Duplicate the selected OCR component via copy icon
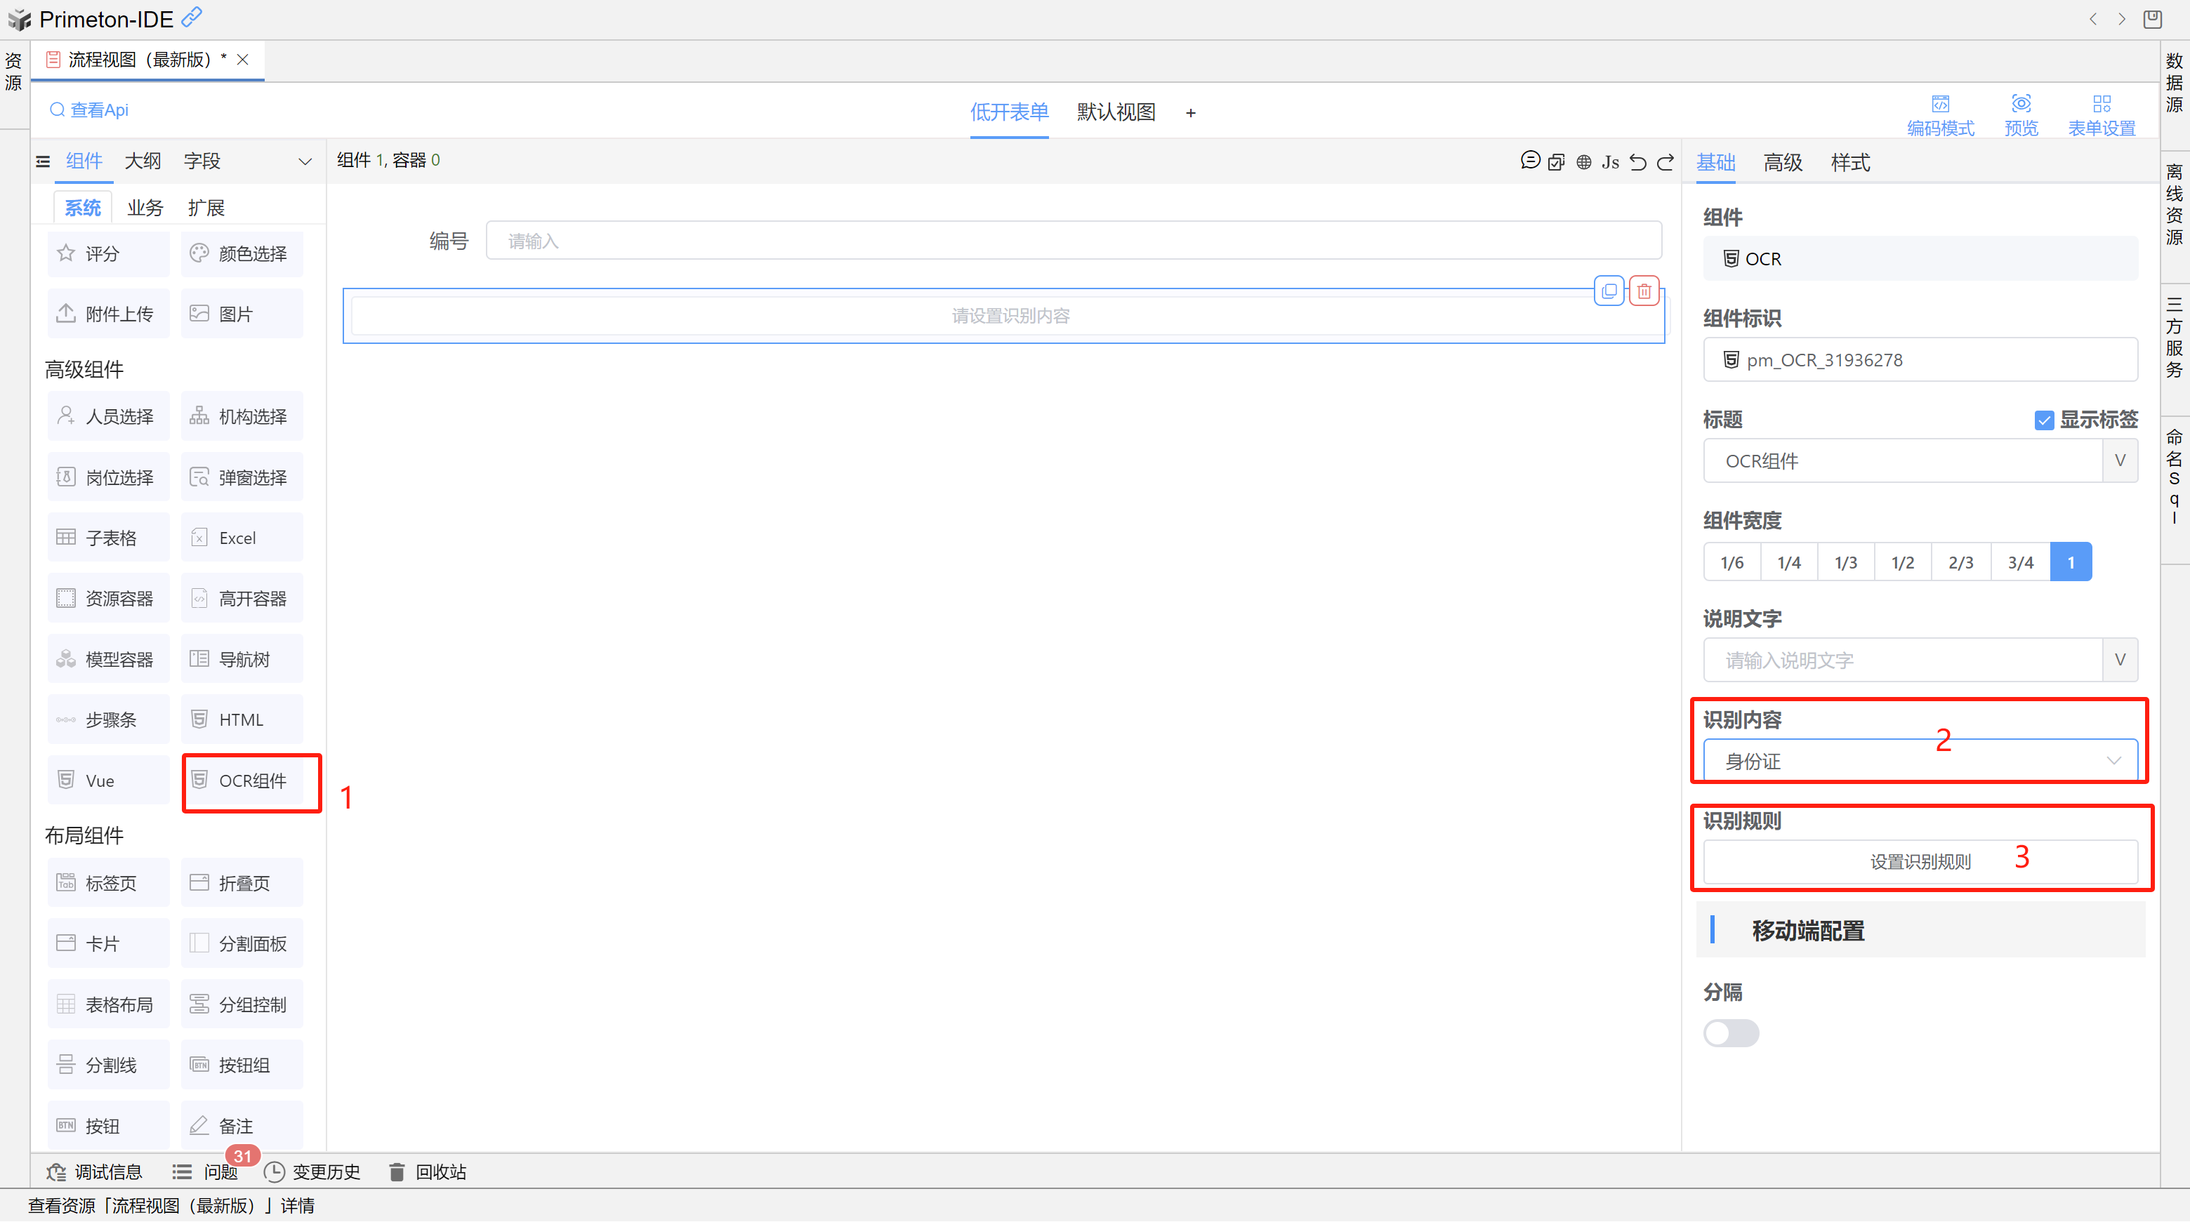The image size is (2190, 1222). click(x=1609, y=291)
